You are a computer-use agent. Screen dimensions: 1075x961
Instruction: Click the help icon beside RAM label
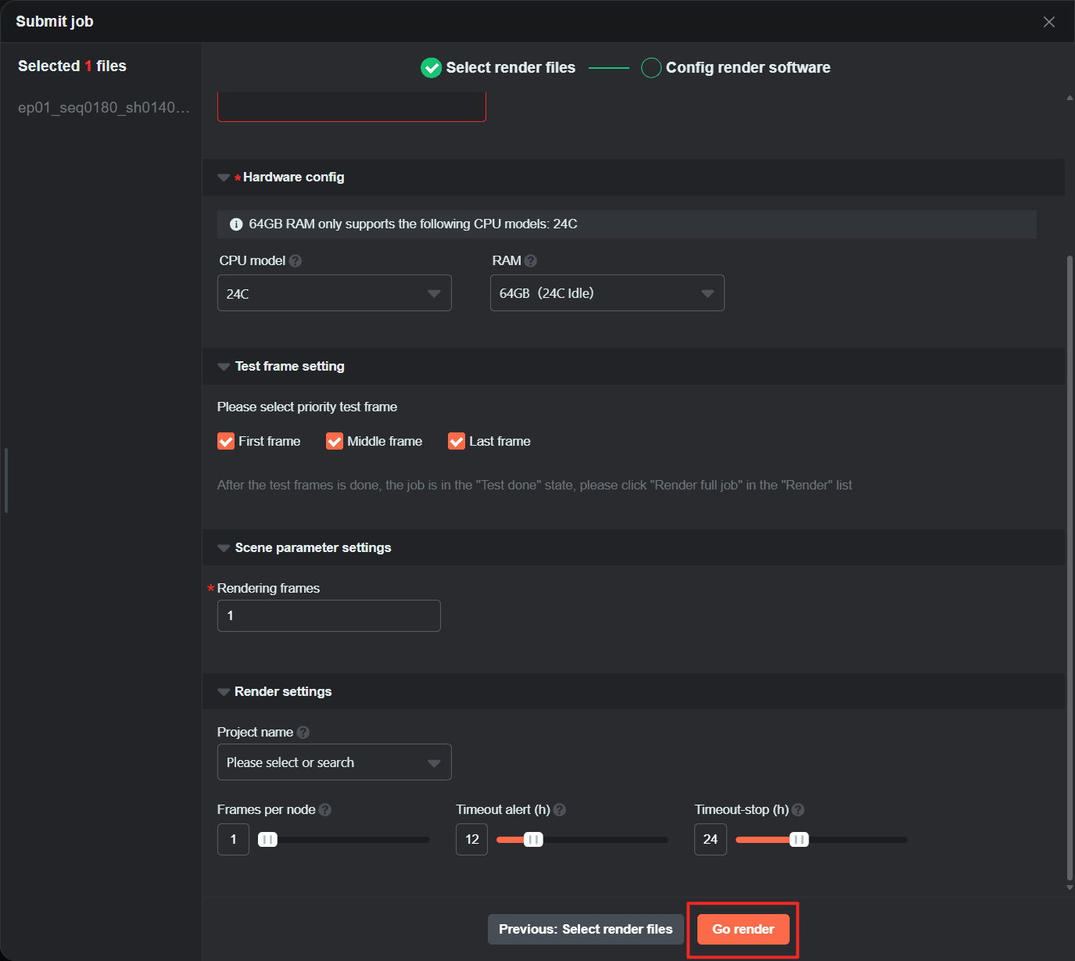click(531, 261)
